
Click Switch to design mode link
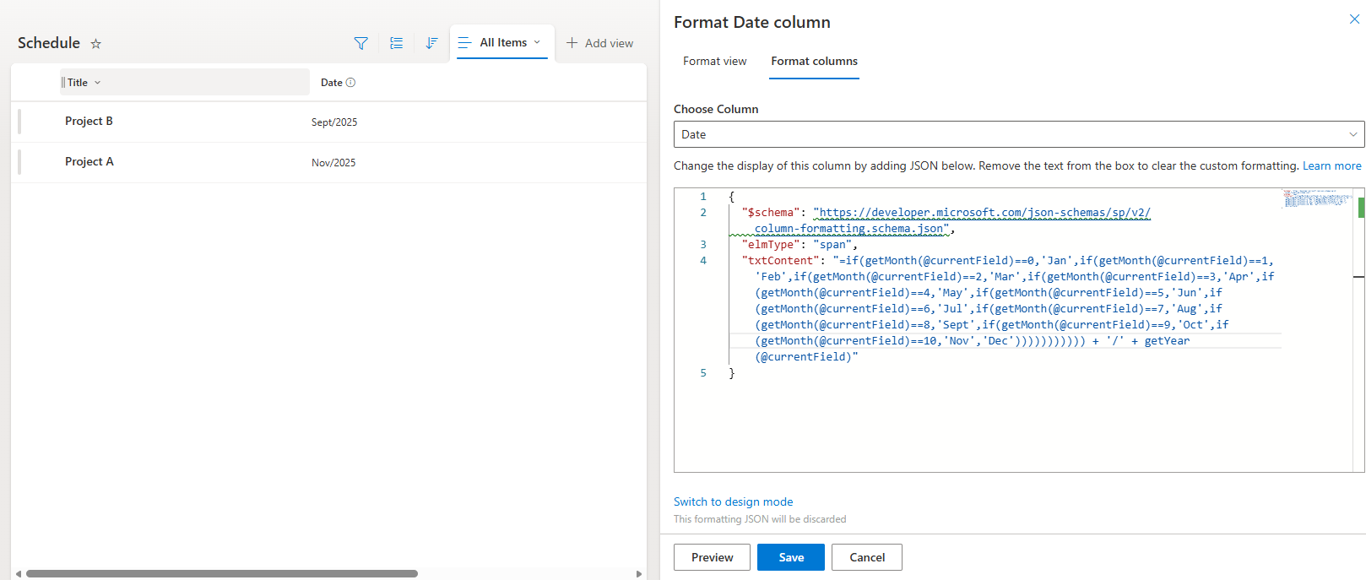tap(733, 501)
